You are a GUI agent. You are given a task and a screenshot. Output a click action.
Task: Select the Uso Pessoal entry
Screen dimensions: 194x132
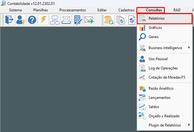click(165, 59)
